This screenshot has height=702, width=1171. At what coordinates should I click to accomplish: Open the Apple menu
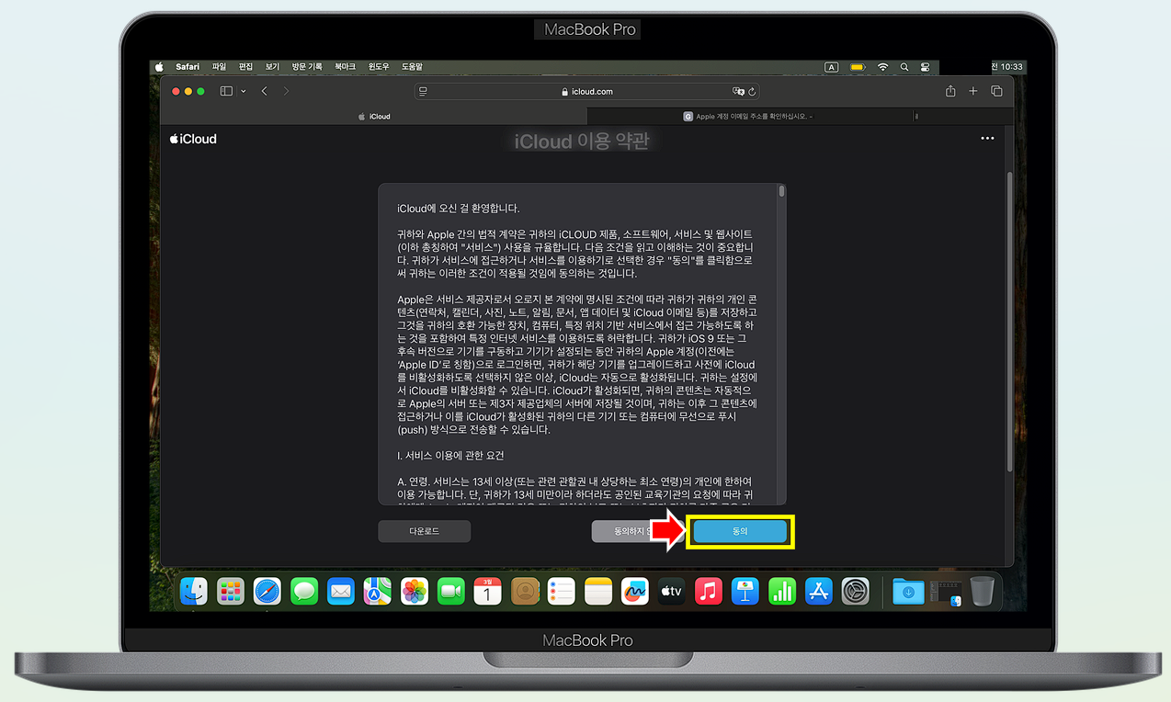click(159, 67)
